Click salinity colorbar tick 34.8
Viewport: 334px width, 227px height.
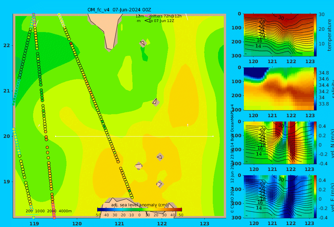[324, 73]
